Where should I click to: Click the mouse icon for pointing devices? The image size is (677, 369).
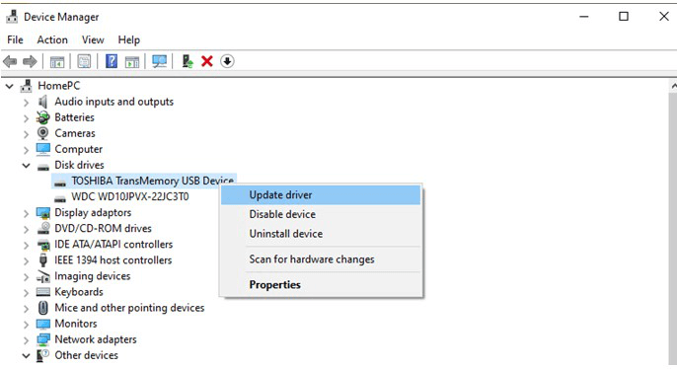42,308
